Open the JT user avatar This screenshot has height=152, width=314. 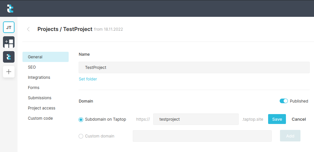9,28
